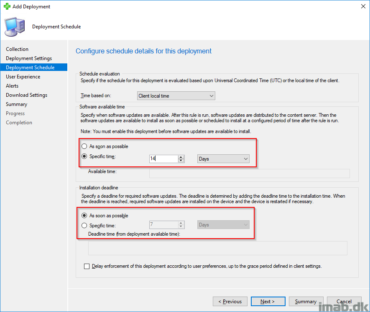Close the Add Deployment dialog

point(363,6)
